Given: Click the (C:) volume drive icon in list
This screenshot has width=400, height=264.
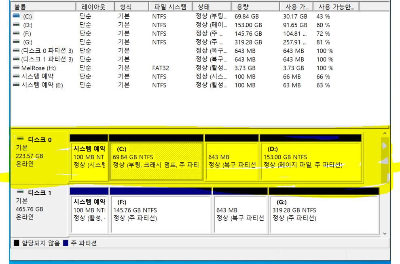Looking at the screenshot, I should point(16,17).
